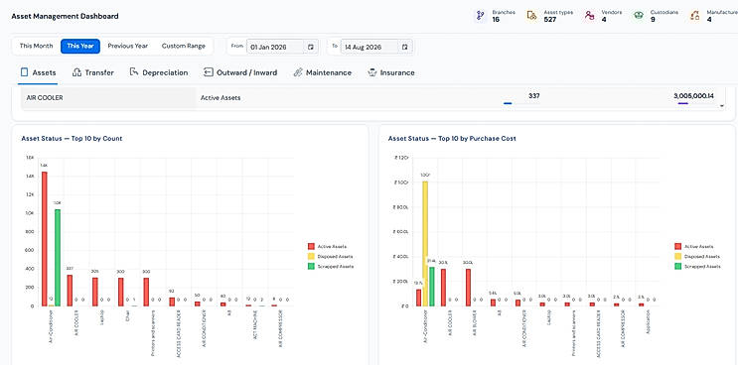This screenshot has width=738, height=365.
Task: Click the Manufacturer icon at header edge
Action: pos(694,16)
